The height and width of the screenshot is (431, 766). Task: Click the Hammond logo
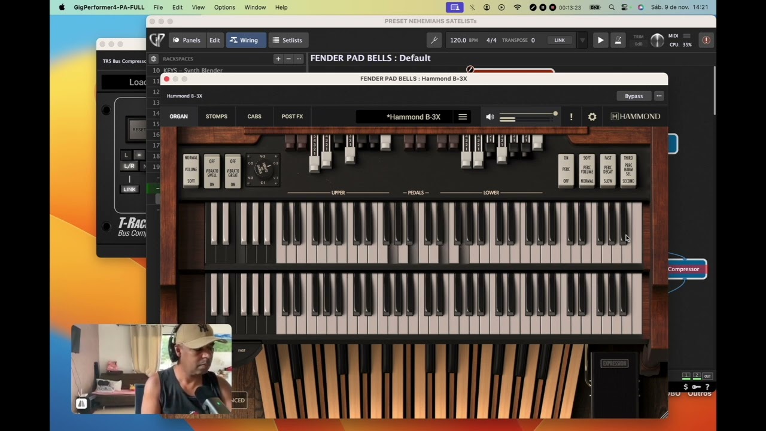[x=636, y=116]
